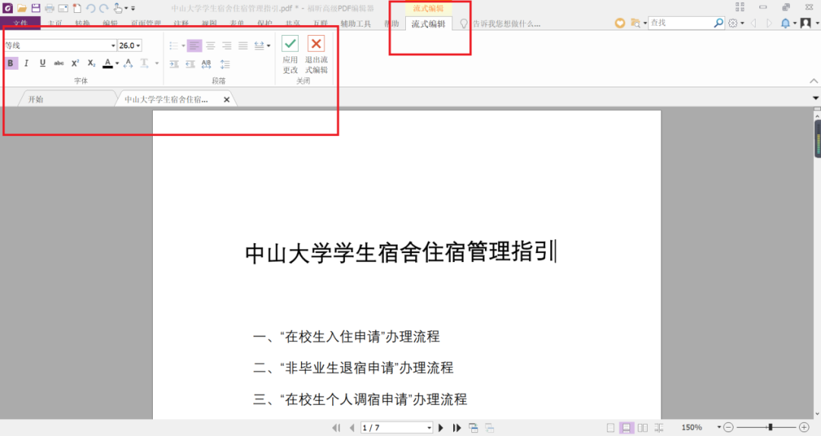Click the user account avatar icon
Image resolution: width=821 pixels, height=436 pixels.
[x=806, y=23]
